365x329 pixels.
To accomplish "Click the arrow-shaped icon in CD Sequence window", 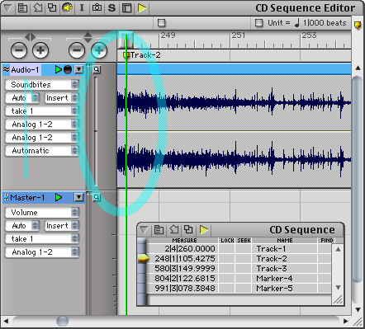I will pyautogui.click(x=174, y=229).
